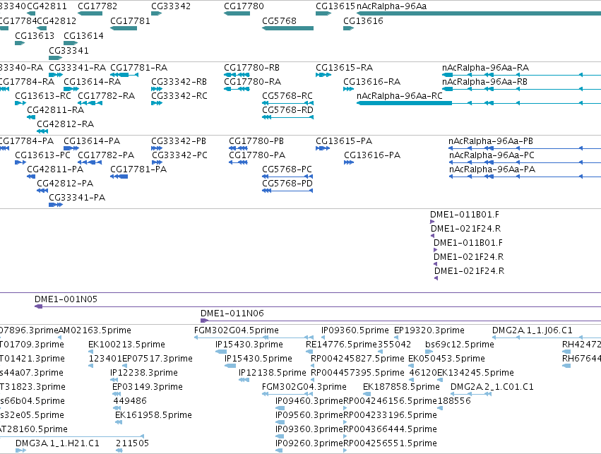Click transcript CG13614-RA

click(x=92, y=82)
